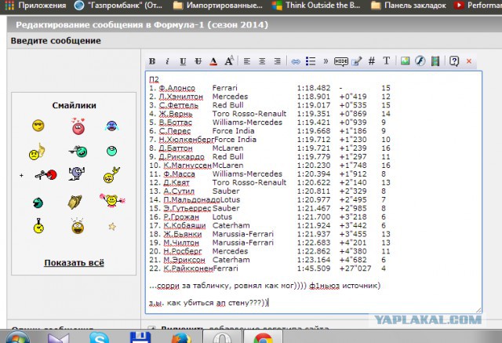Insert the cheerleader smiley with pom-poms
The width and height of the screenshot is (502, 343).
pyautogui.click(x=112, y=200)
